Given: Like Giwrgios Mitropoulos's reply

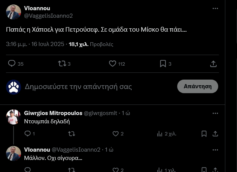Looking at the screenshot, I should pyautogui.click(x=116, y=134).
